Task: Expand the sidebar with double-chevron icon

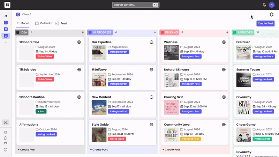Action: pyautogui.click(x=6, y=16)
